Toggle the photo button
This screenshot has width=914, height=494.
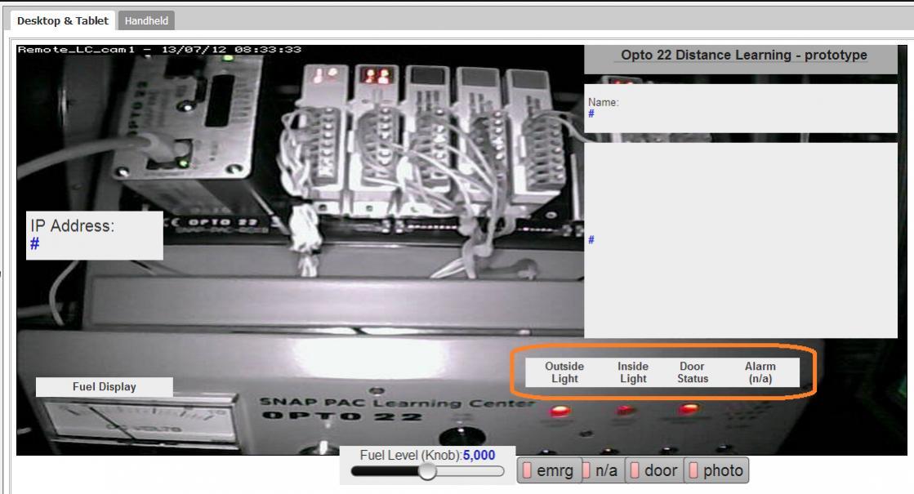pos(716,470)
